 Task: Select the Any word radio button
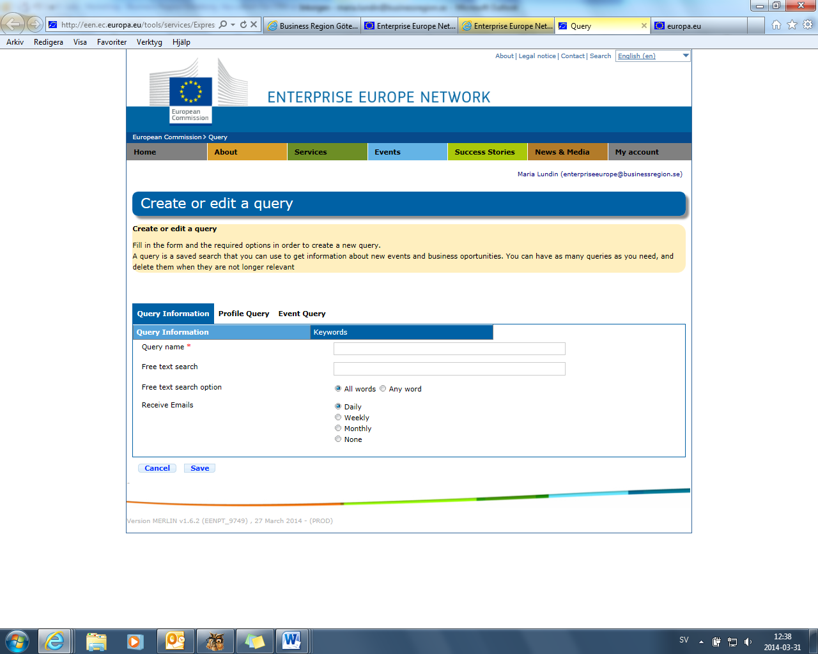(383, 388)
